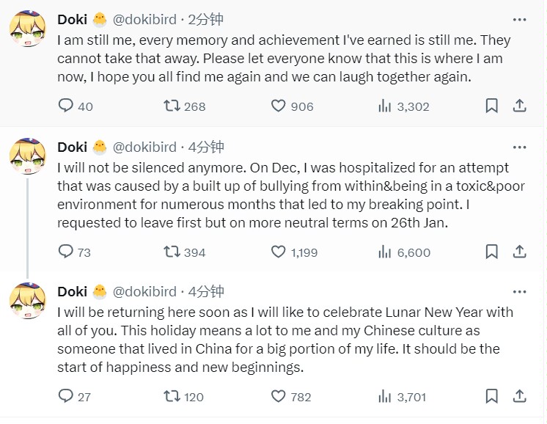The height and width of the screenshot is (424, 547).
Task: View analytics for the tweet with 3,302 views
Action: pyautogui.click(x=385, y=106)
